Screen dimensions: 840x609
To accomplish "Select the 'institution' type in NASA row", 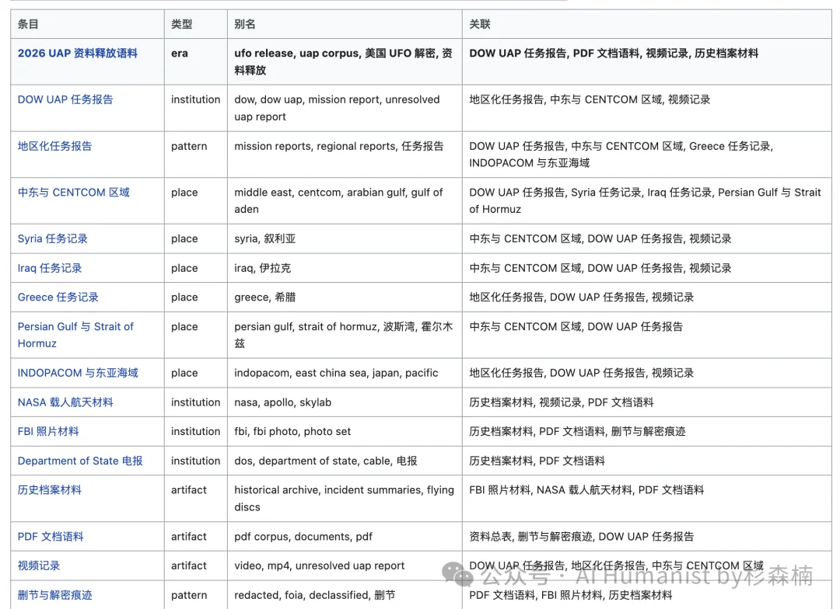I will tap(195, 402).
